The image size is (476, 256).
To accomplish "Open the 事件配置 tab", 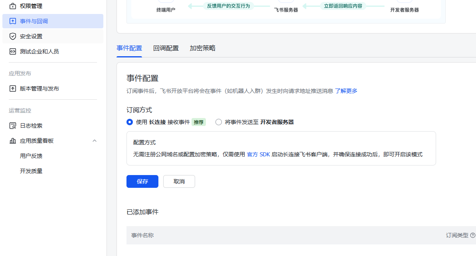I will click(129, 48).
